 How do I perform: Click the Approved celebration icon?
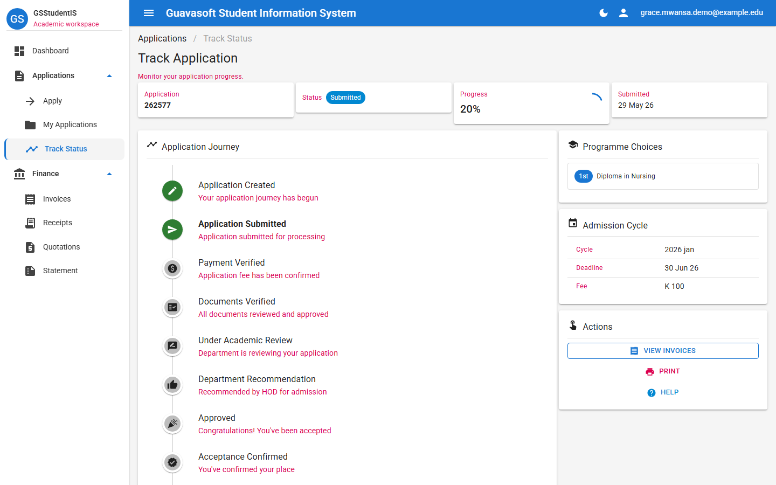click(x=172, y=424)
